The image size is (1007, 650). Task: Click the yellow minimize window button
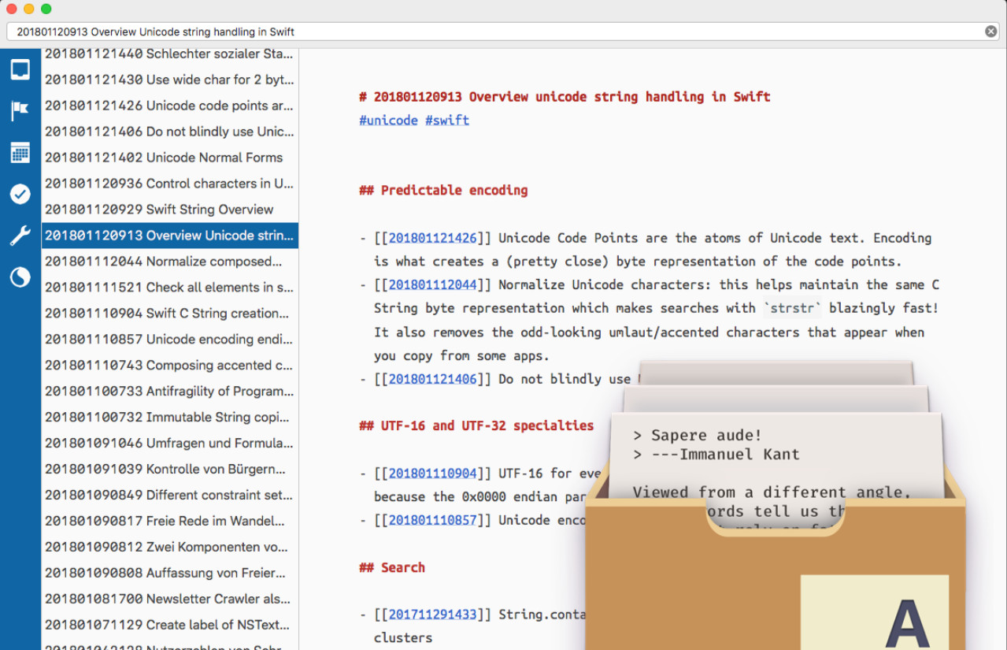pos(28,9)
